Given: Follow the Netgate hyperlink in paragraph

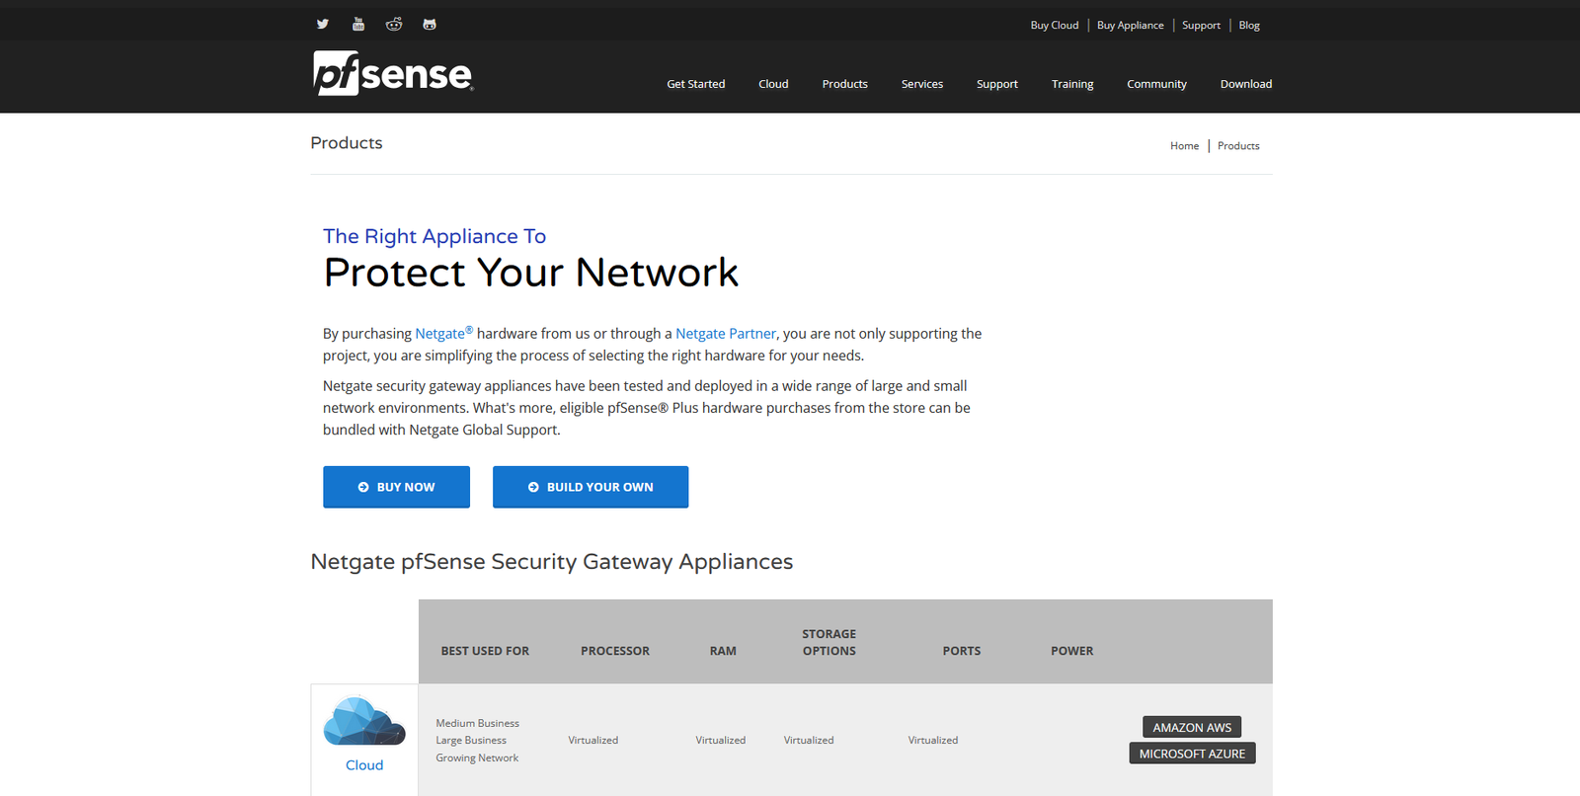Looking at the screenshot, I should (443, 333).
